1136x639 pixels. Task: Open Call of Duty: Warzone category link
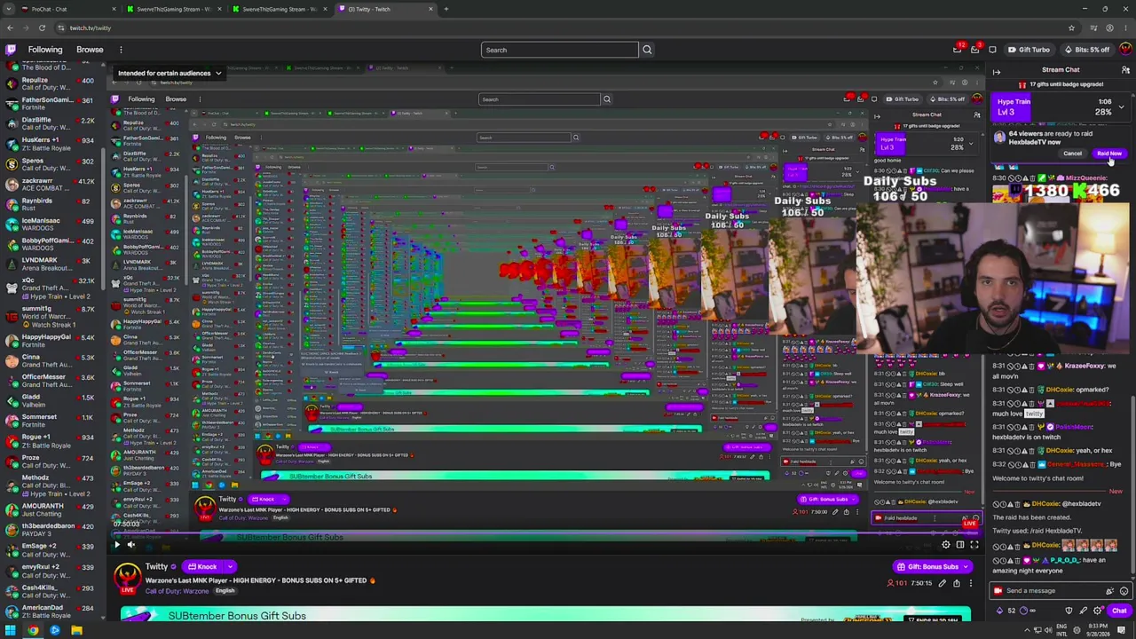point(177,591)
